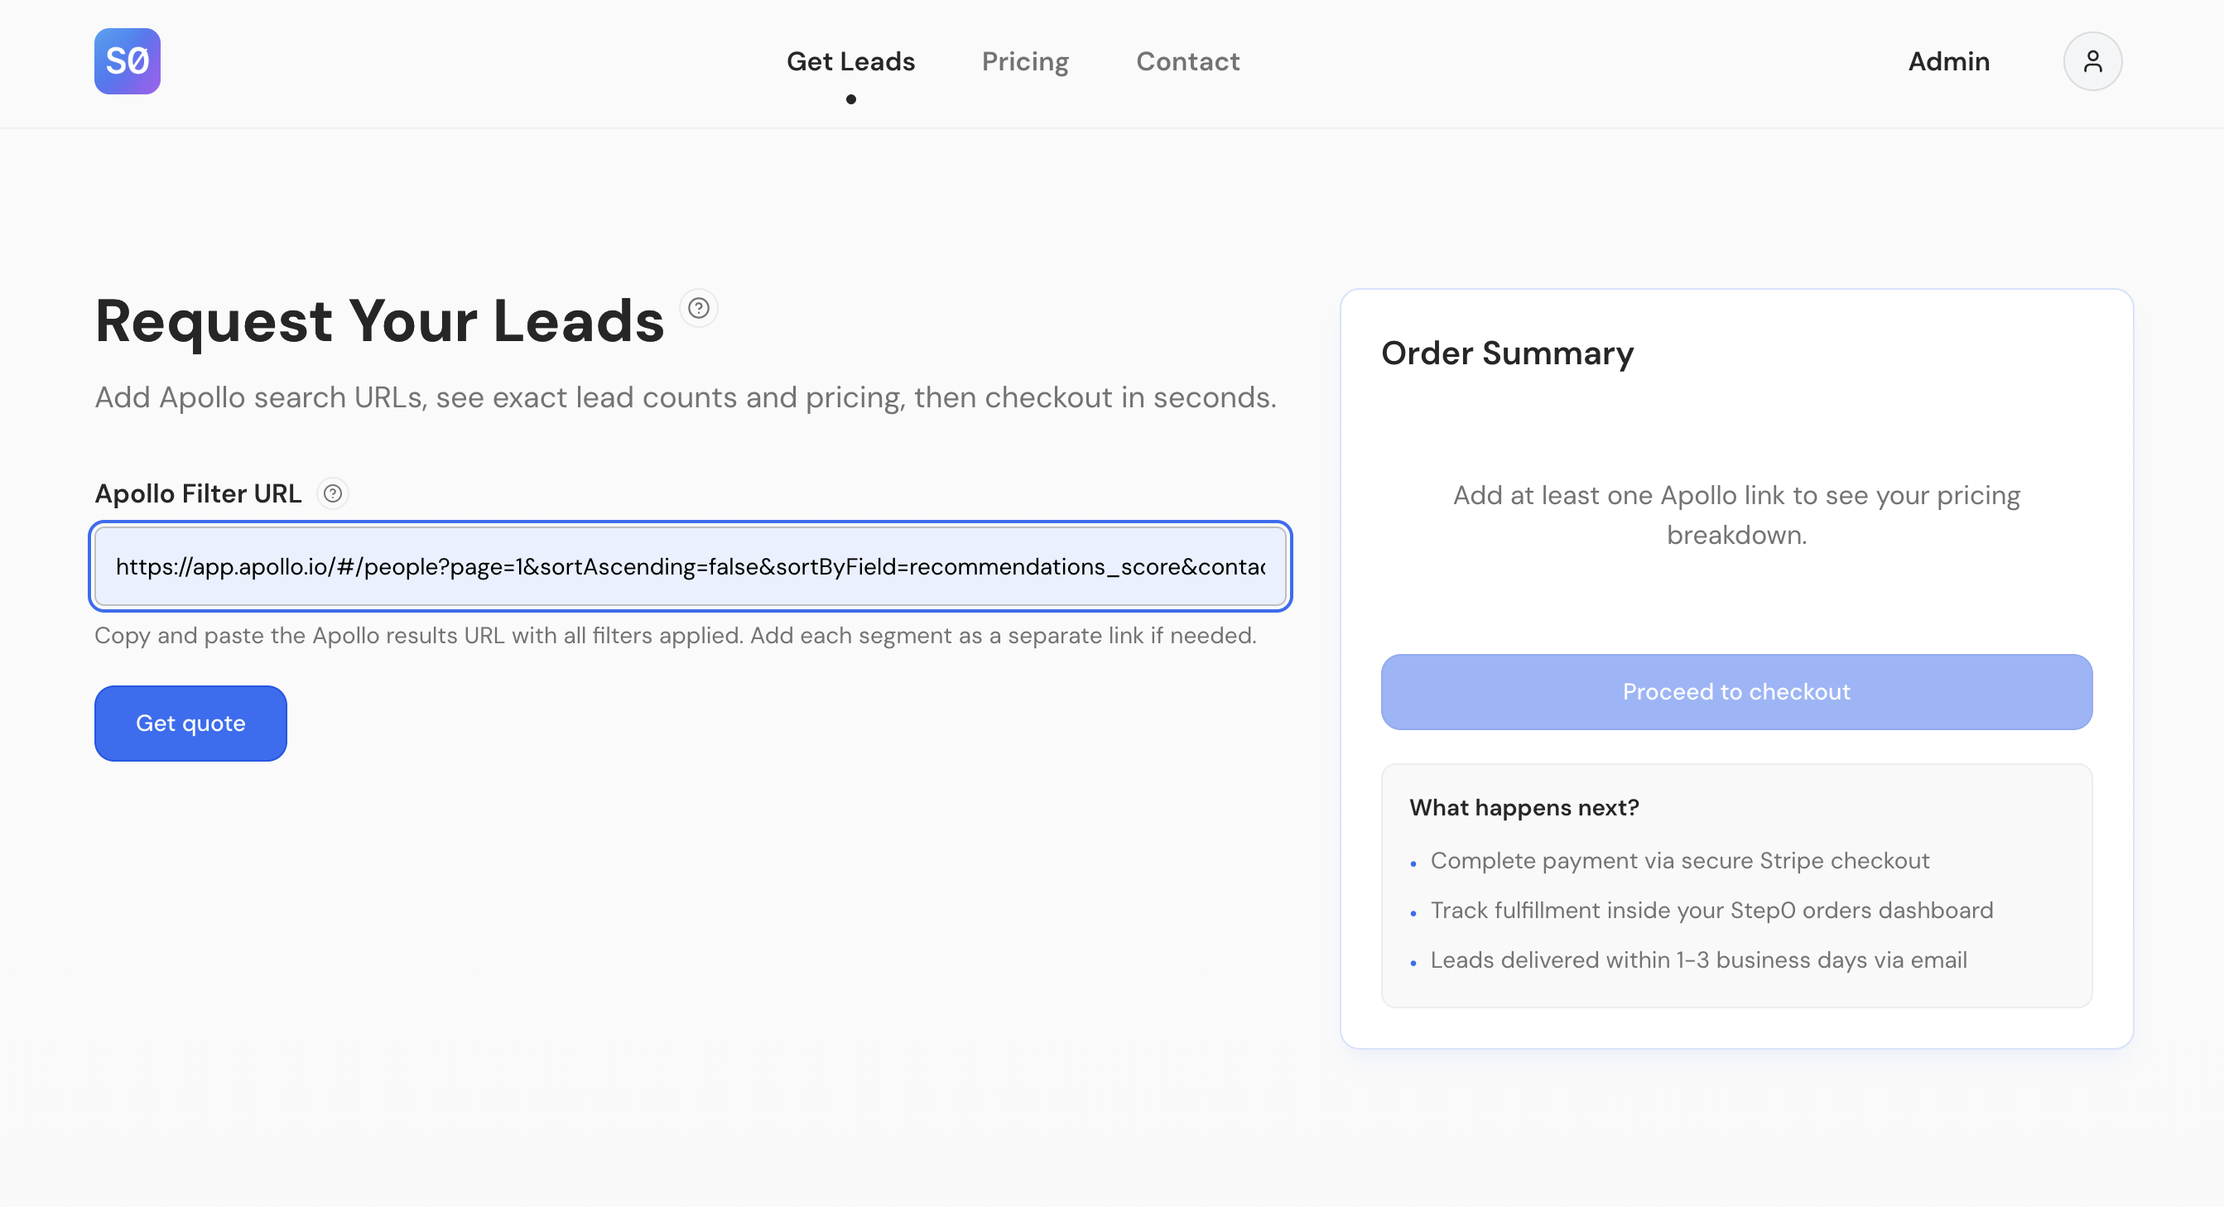Navigate to the Contact page
Screen dimensions: 2224x1207
click(x=1187, y=61)
